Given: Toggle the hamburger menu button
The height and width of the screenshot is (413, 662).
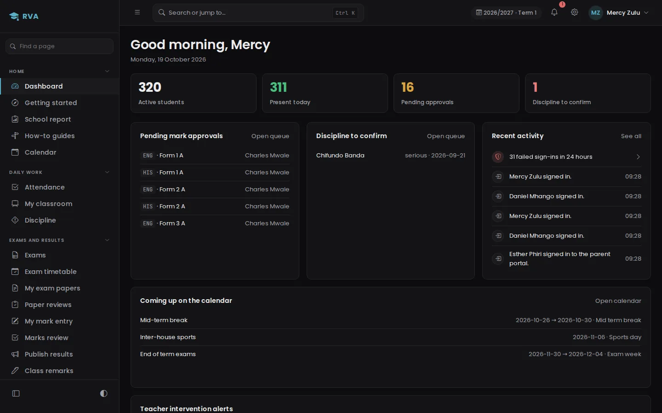Looking at the screenshot, I should tap(137, 12).
